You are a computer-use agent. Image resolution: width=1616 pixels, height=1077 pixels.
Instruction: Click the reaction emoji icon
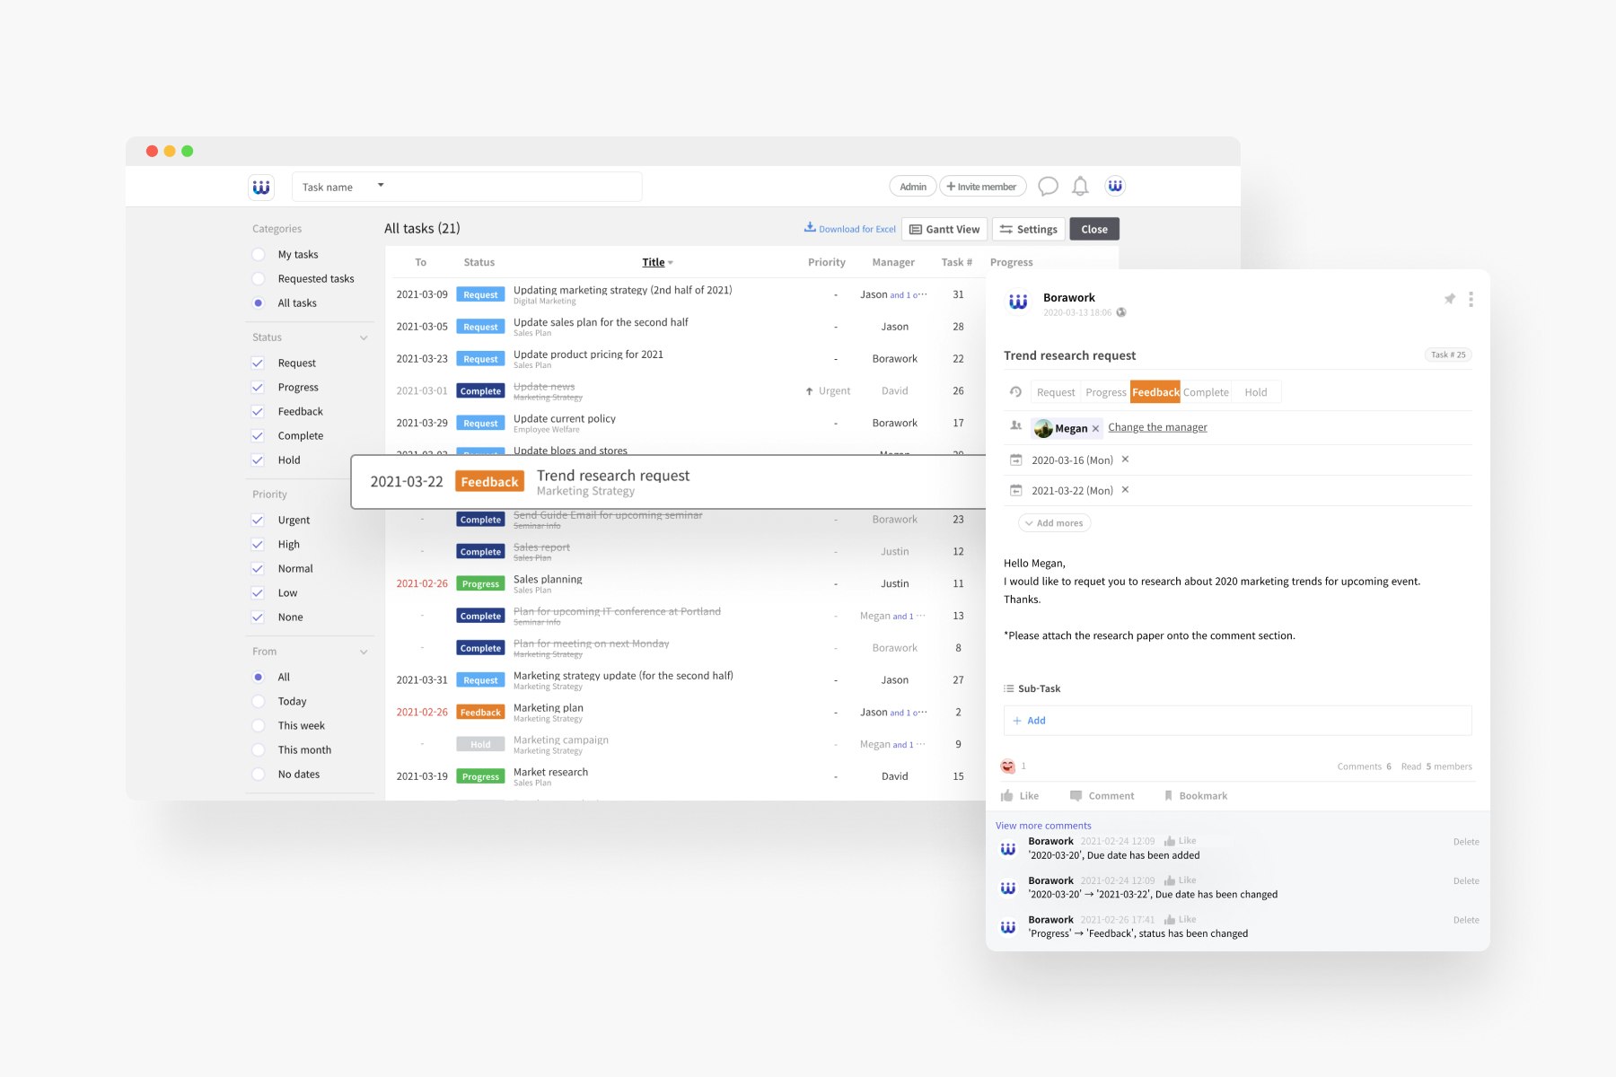(1007, 766)
